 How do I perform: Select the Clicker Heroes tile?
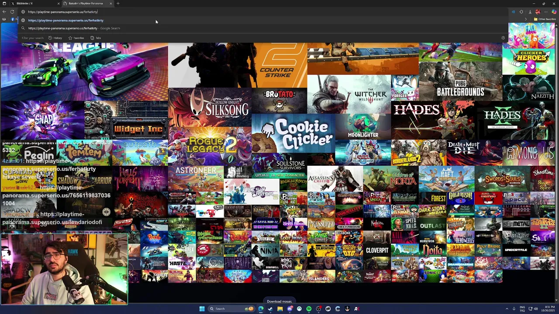pyautogui.click(x=528, y=61)
